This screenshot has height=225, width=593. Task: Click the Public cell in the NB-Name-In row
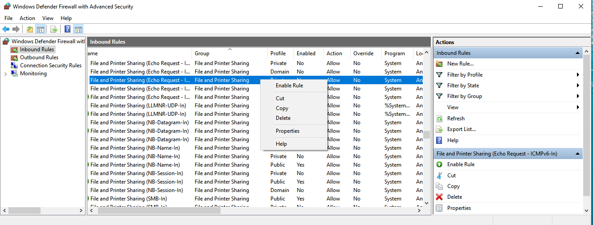[278, 165]
